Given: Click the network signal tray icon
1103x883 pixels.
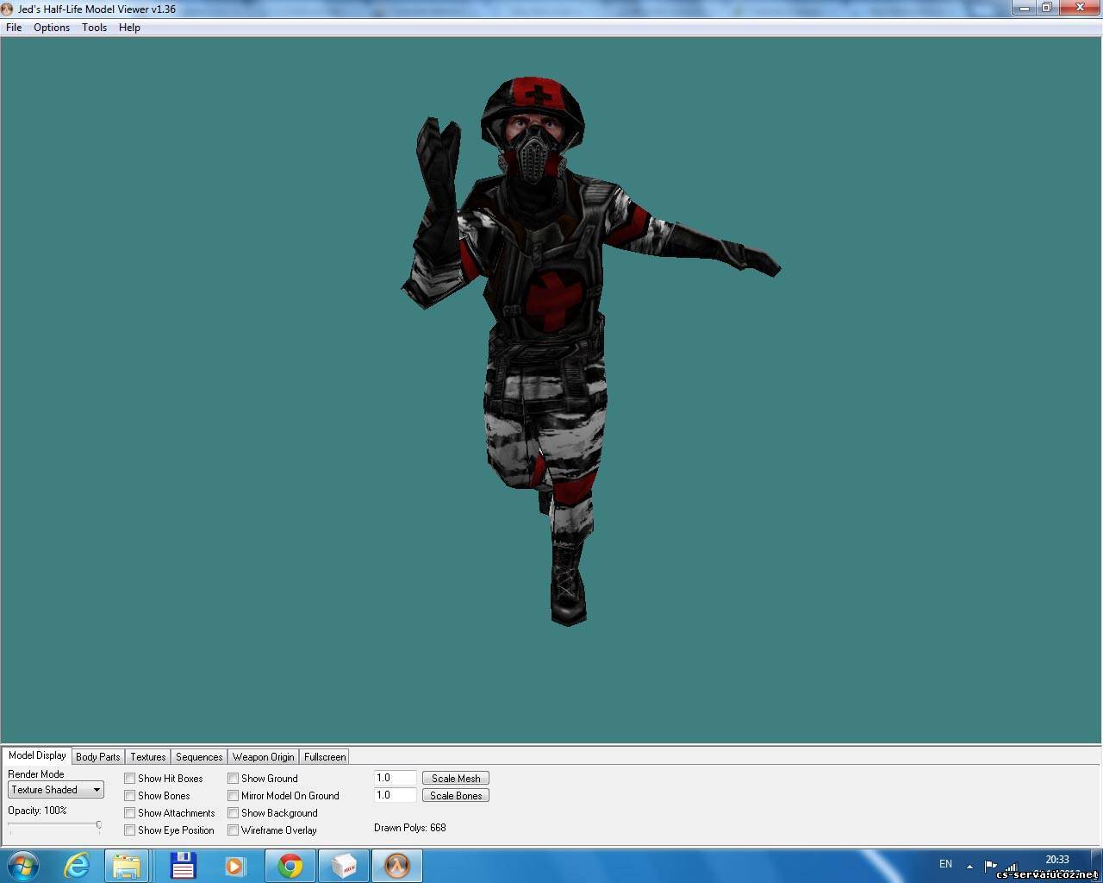Looking at the screenshot, I should coord(1012,865).
